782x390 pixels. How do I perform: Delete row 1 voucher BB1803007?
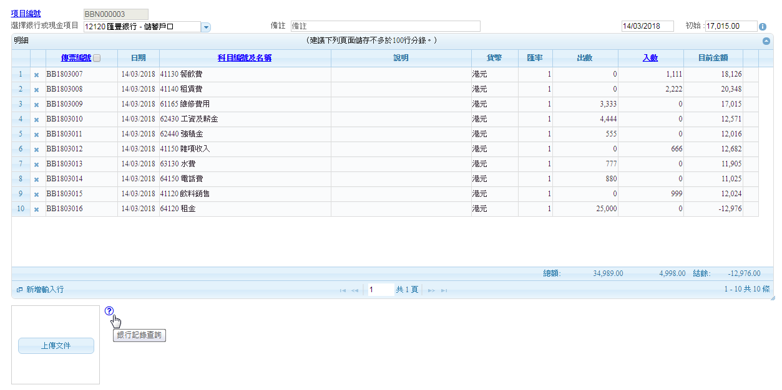pyautogui.click(x=36, y=75)
